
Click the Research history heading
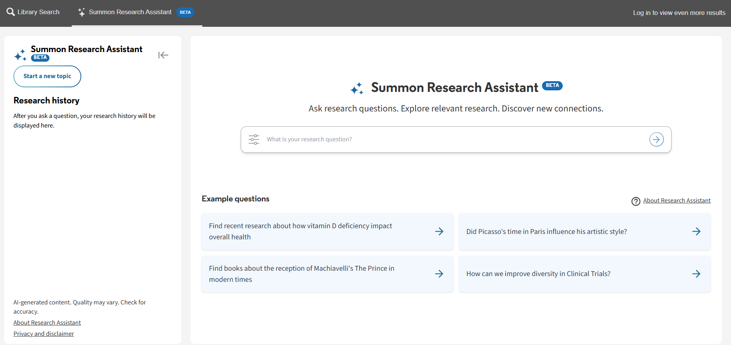coord(46,100)
